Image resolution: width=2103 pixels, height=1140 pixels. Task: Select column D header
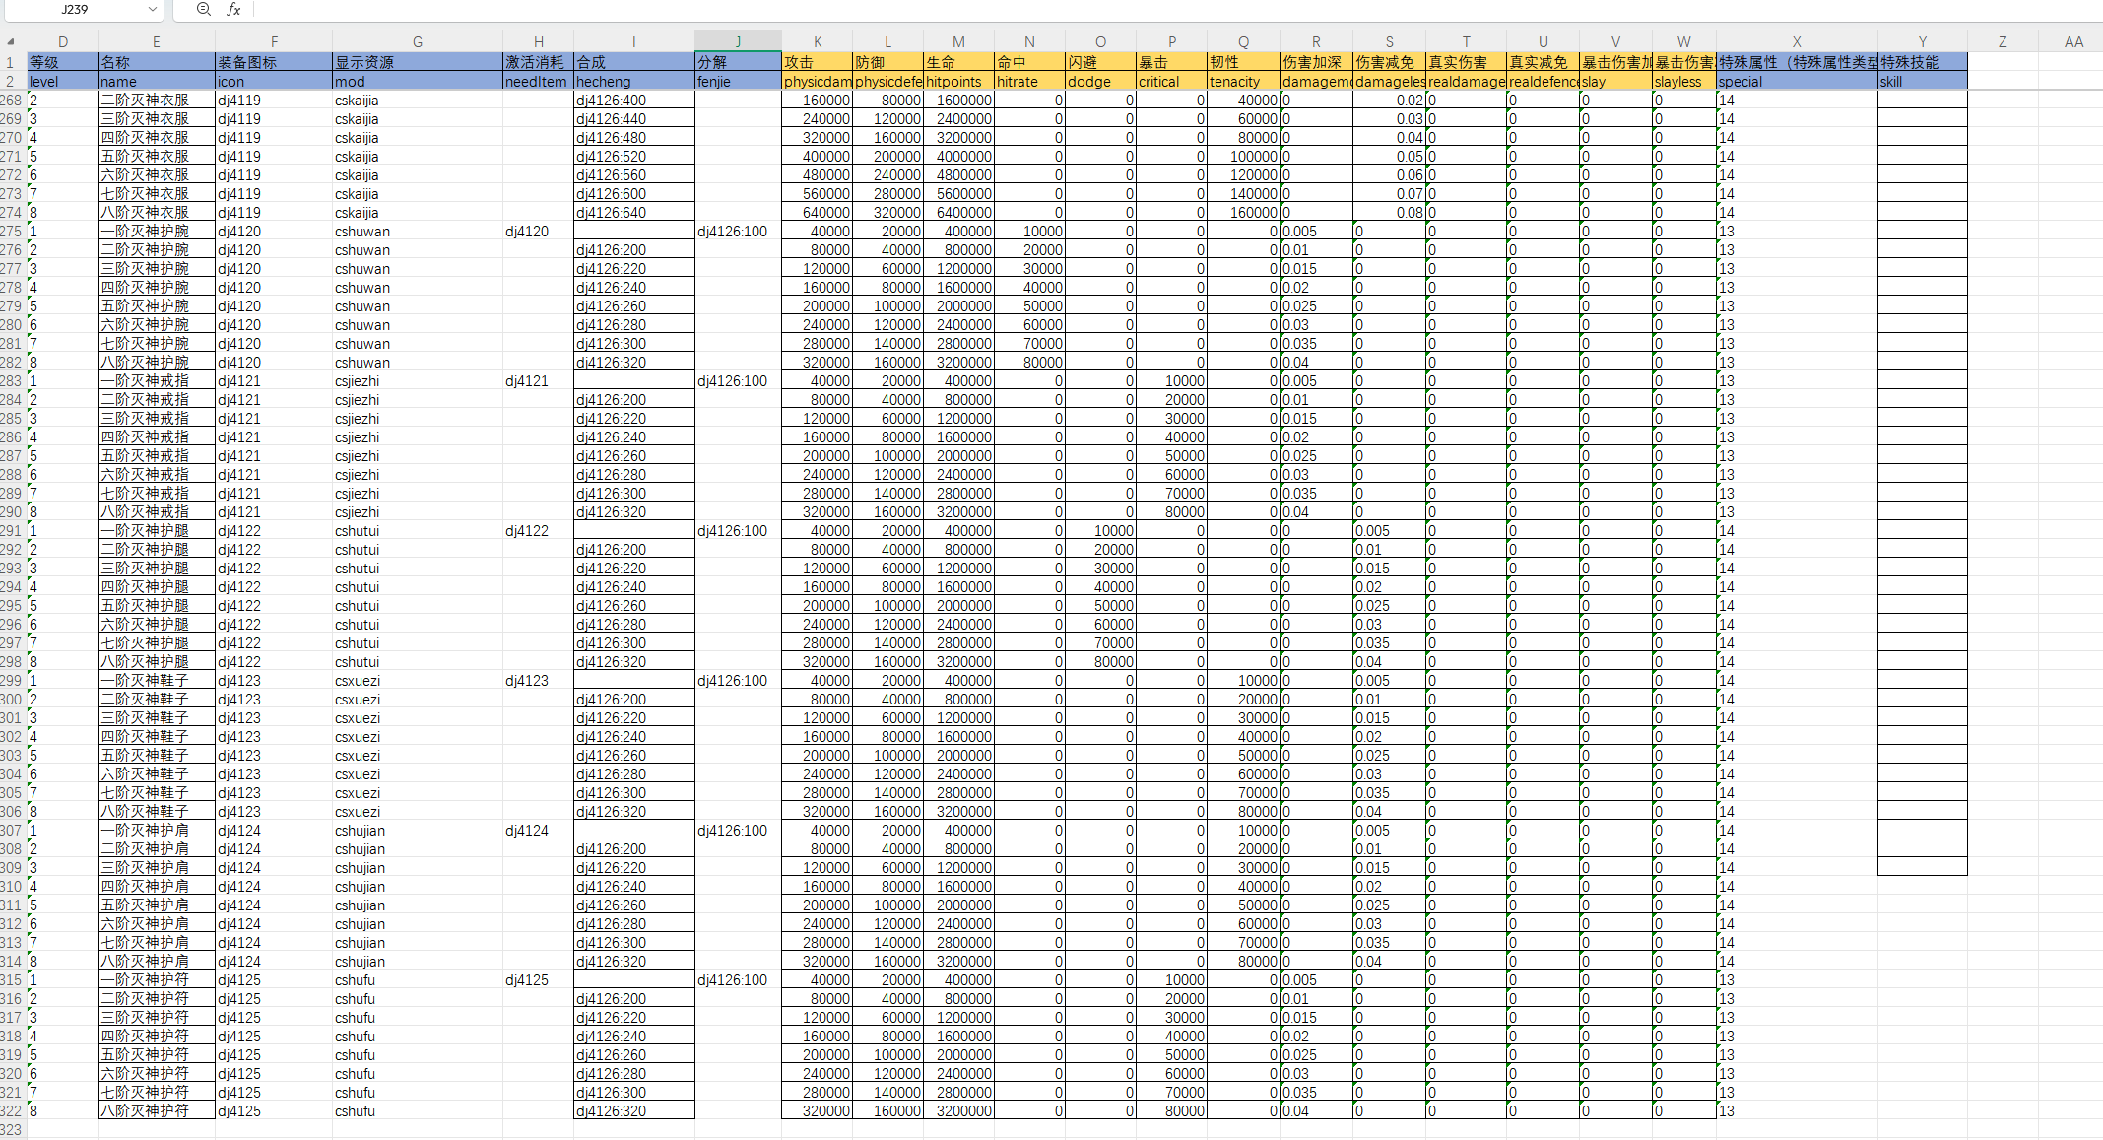click(62, 41)
